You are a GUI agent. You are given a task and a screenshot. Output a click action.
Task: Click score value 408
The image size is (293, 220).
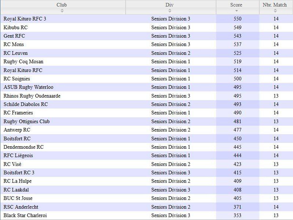238,190
